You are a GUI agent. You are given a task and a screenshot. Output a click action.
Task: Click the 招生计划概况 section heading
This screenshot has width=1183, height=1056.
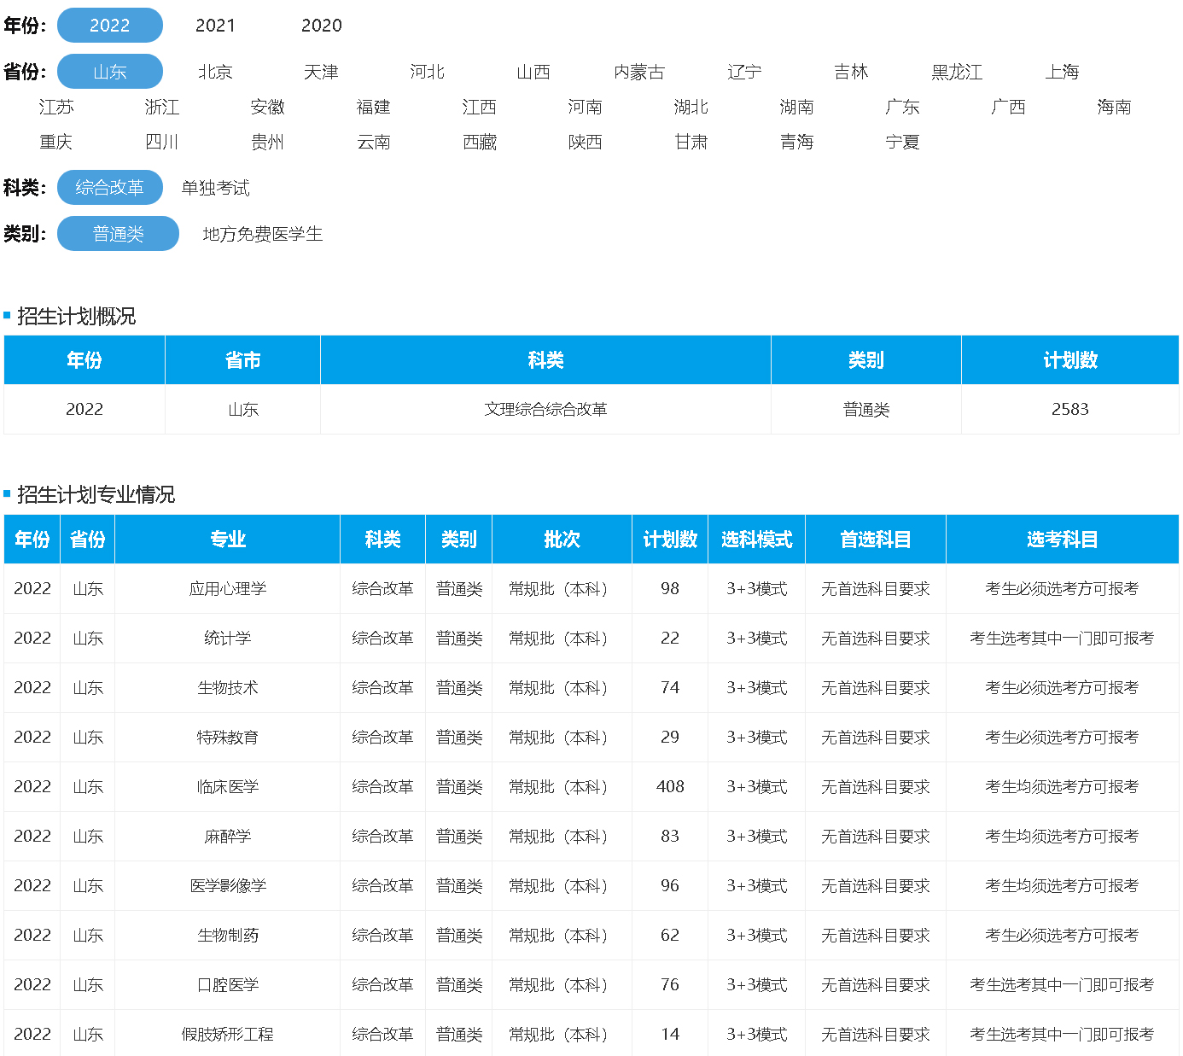pyautogui.click(x=77, y=317)
